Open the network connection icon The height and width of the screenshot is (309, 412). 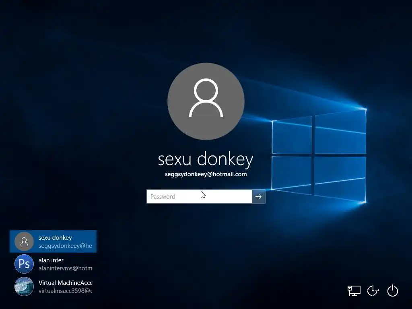pyautogui.click(x=354, y=290)
